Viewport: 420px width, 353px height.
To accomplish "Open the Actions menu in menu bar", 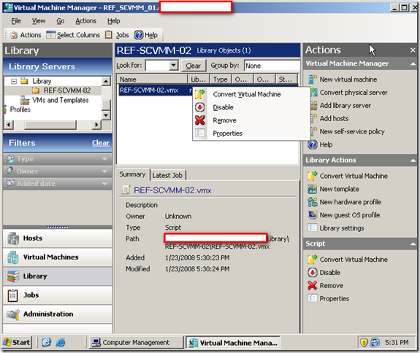I will (x=85, y=21).
